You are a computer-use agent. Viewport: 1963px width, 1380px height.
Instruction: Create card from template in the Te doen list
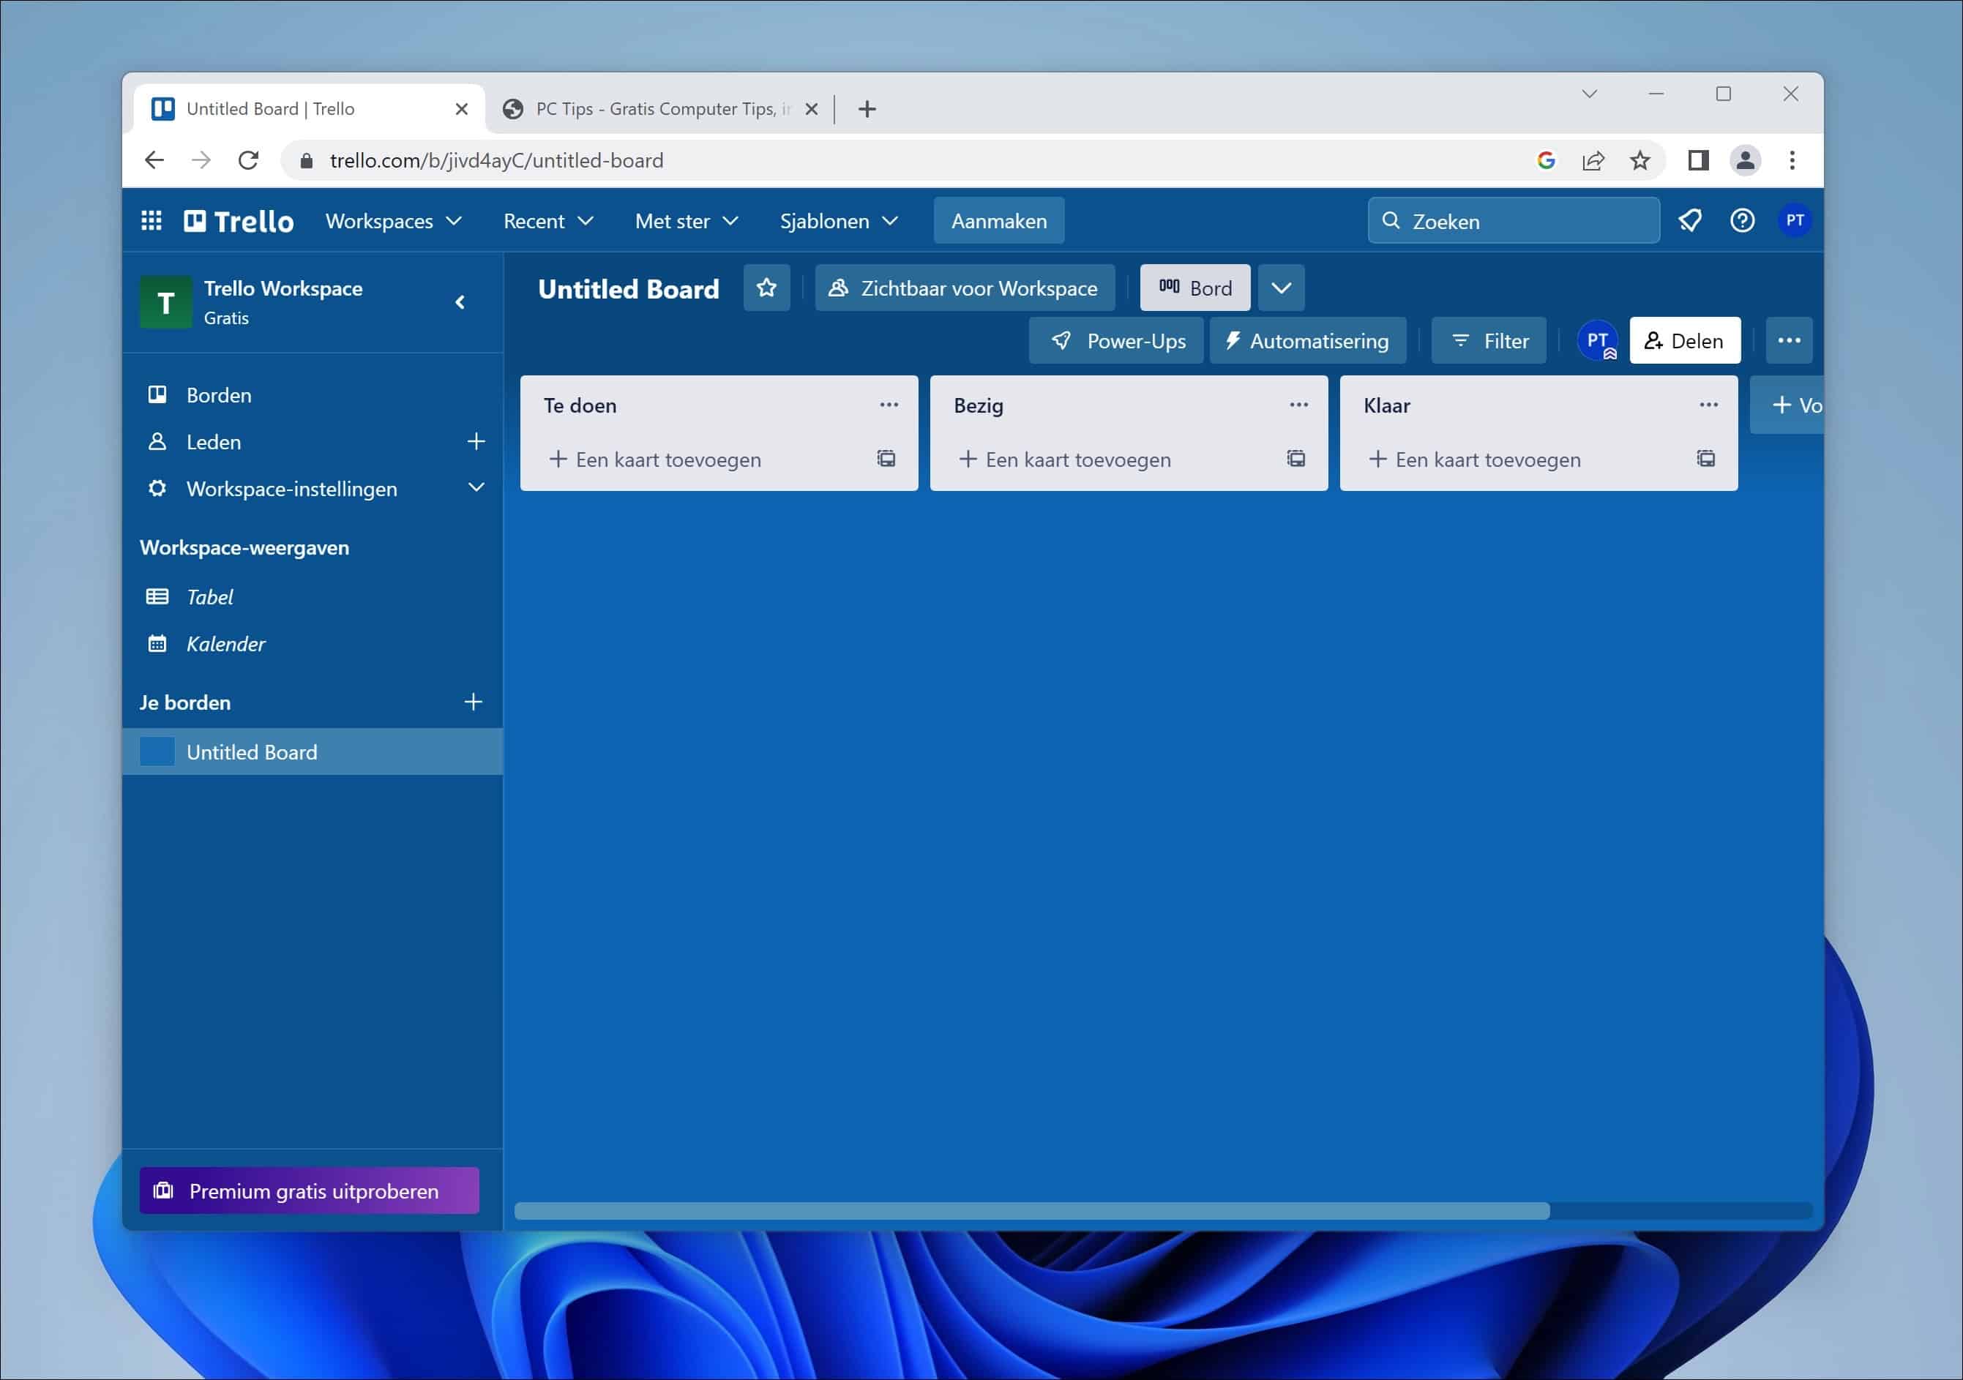click(x=886, y=459)
